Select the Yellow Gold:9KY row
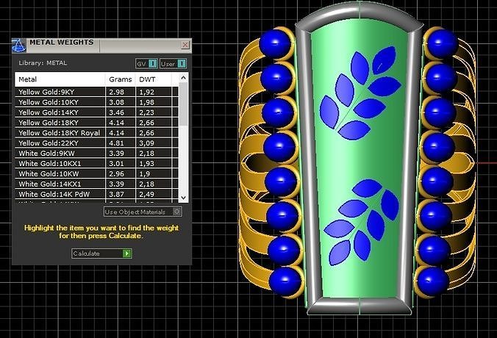The image size is (497, 338). pyautogui.click(x=96, y=92)
